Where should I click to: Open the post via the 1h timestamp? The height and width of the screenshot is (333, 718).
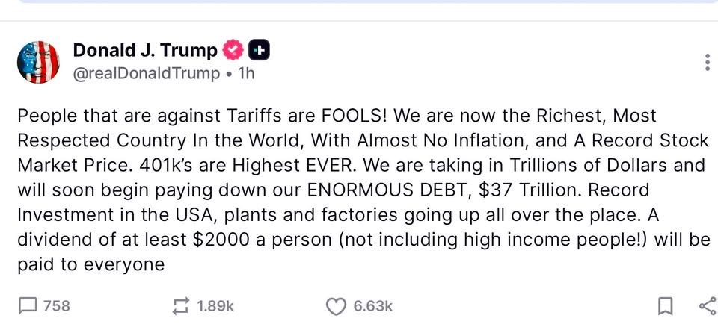tap(246, 74)
